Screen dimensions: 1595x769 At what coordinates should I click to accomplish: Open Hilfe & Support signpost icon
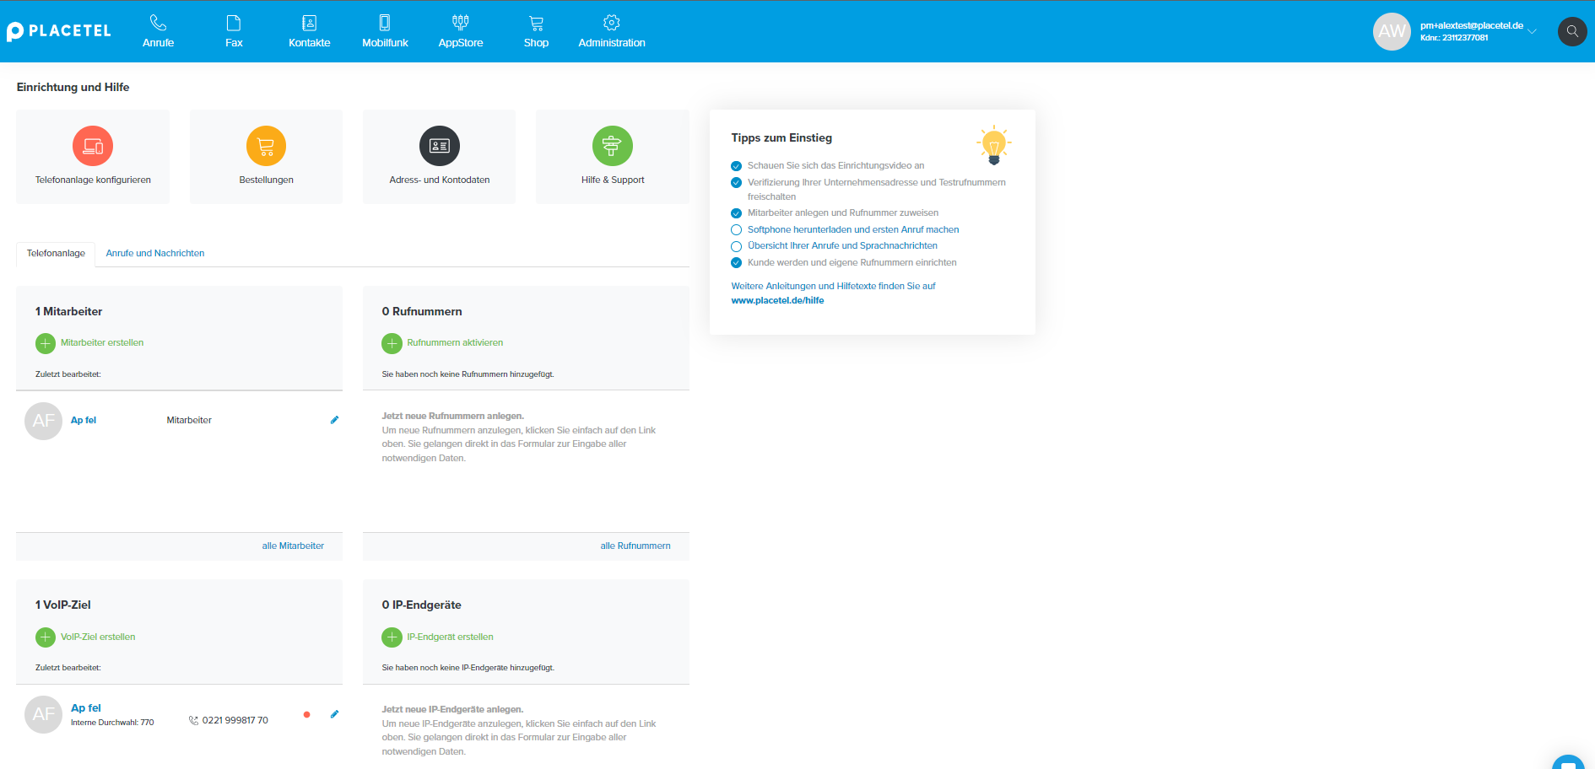pos(613,146)
